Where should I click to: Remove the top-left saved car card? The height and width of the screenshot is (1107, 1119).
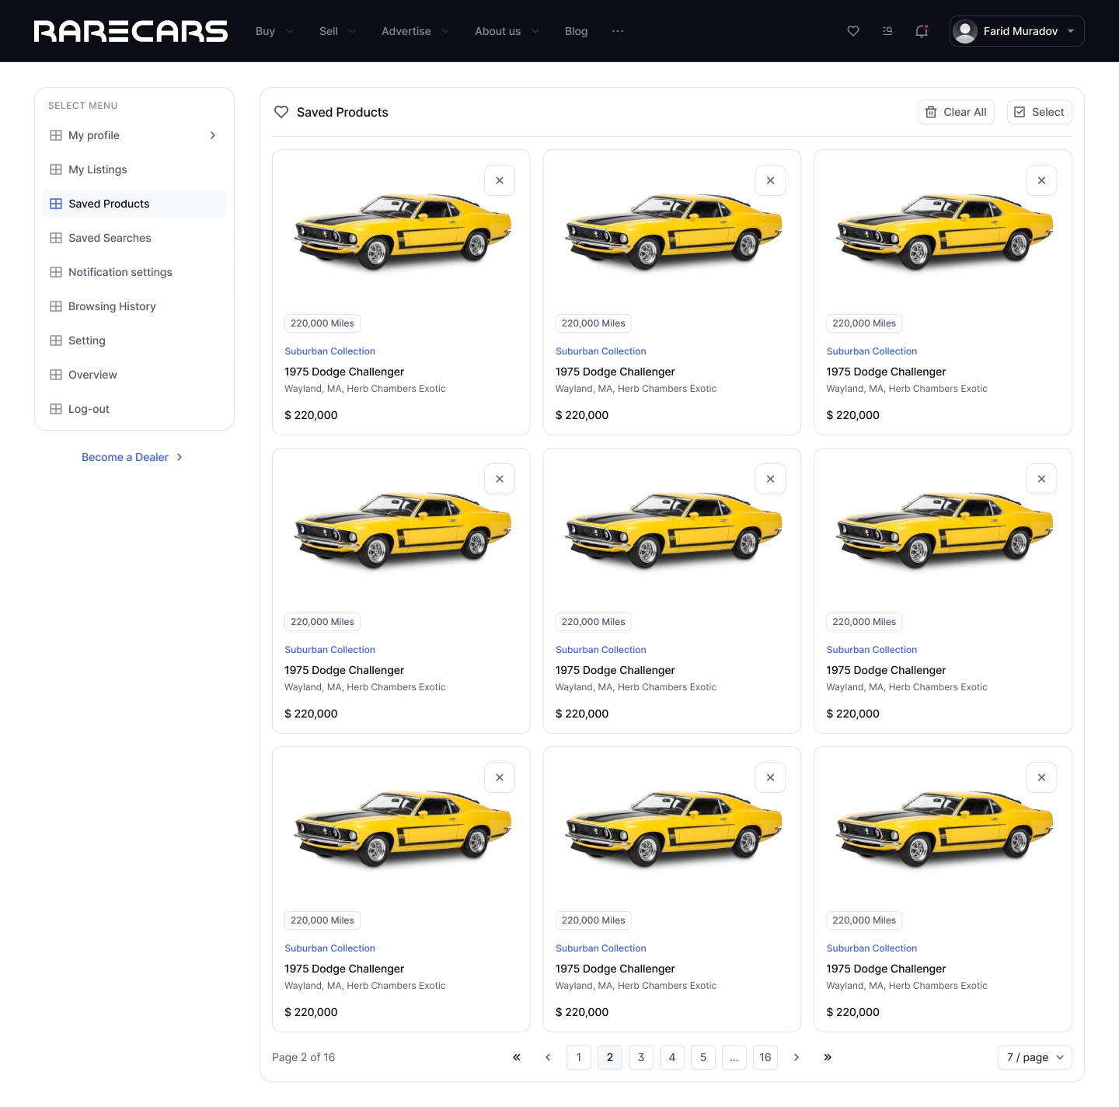[500, 180]
